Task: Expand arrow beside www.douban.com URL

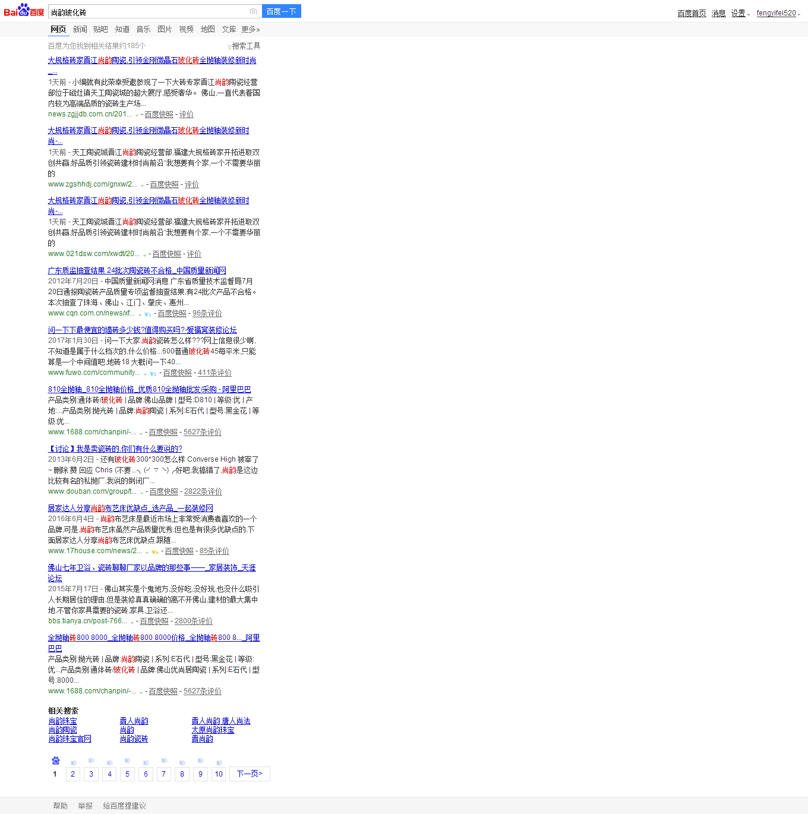Action: coord(141,493)
